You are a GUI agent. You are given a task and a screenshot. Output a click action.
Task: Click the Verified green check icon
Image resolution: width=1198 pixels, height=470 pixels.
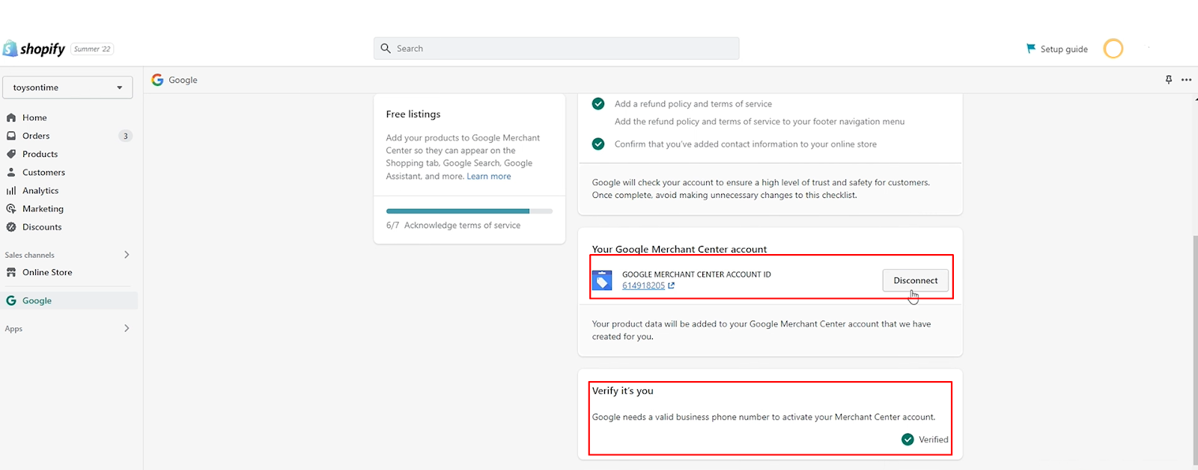tap(907, 439)
